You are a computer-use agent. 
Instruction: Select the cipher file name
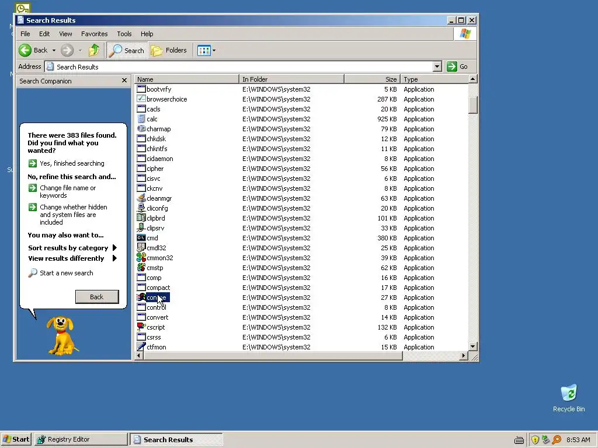(x=155, y=169)
